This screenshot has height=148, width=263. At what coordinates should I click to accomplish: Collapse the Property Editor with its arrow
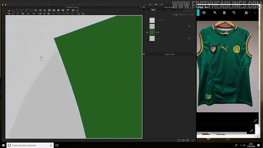click(144, 54)
